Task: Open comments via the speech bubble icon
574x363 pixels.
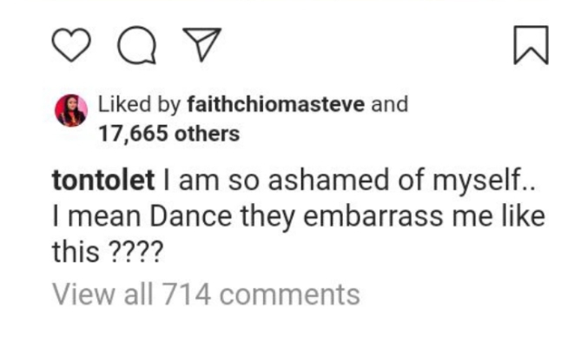Action: 134,45
